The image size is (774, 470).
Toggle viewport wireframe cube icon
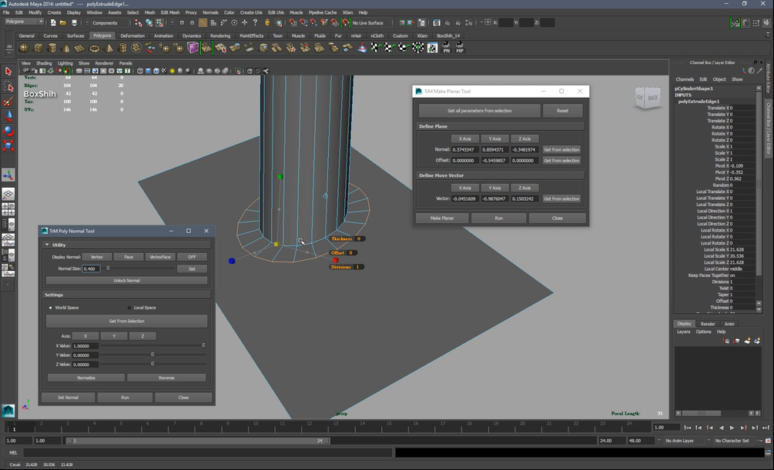point(140,71)
